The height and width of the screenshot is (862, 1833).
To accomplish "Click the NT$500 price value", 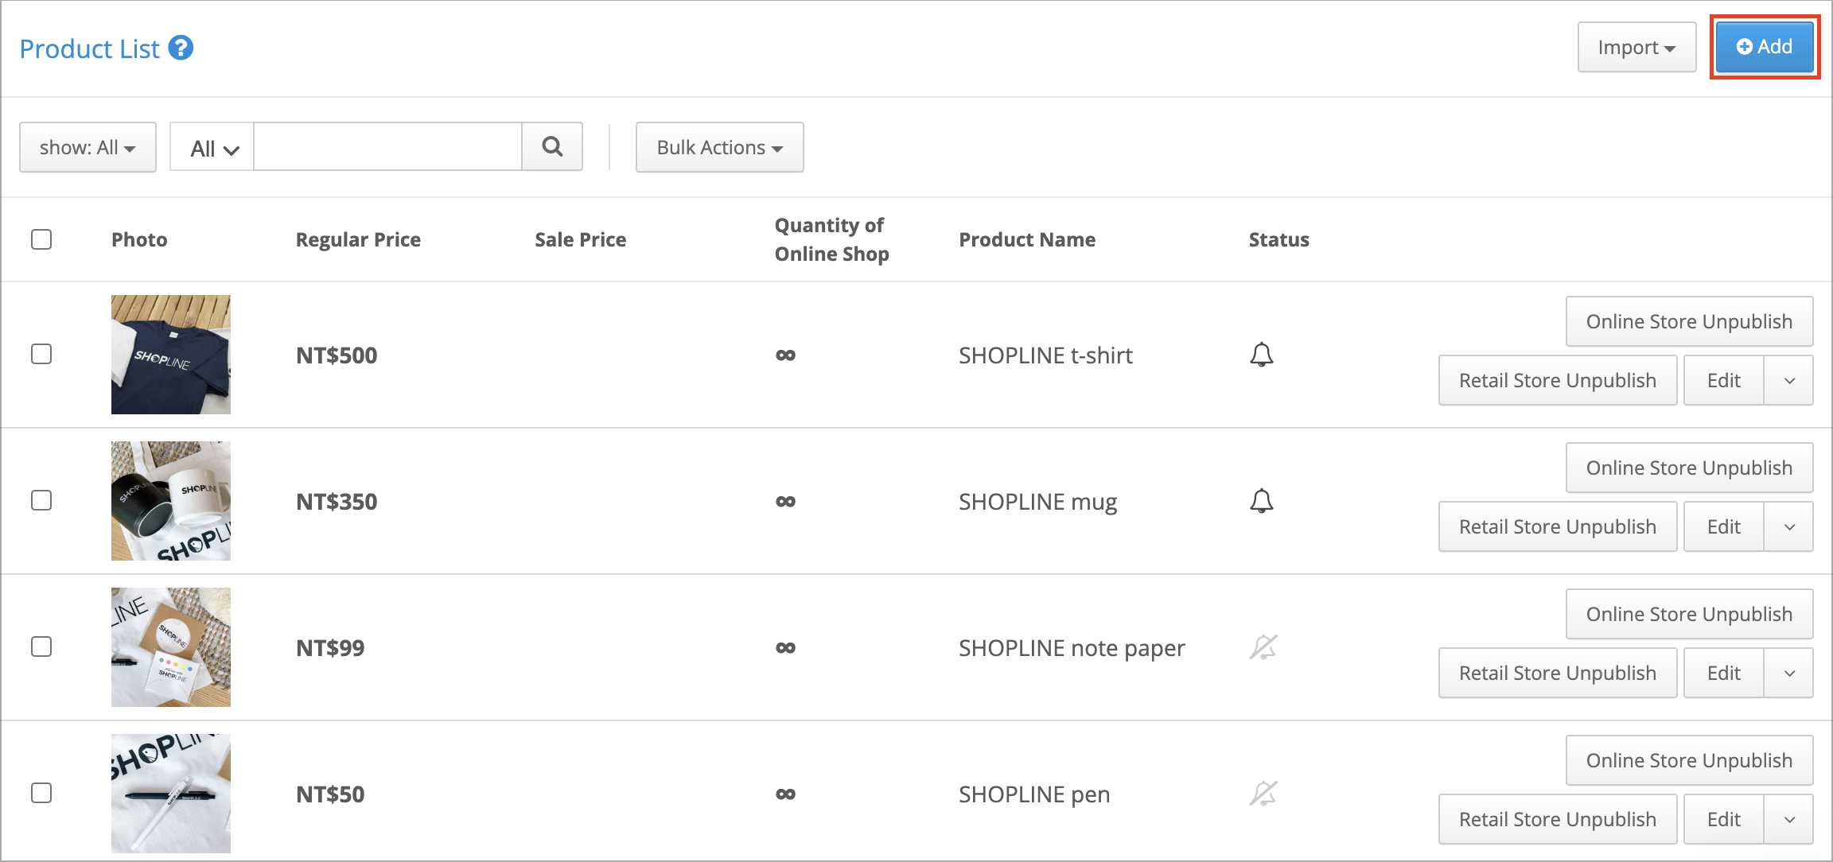I will 337,355.
